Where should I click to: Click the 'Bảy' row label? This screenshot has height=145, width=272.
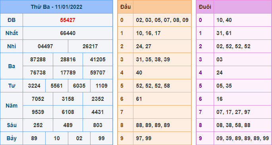pos(12,138)
